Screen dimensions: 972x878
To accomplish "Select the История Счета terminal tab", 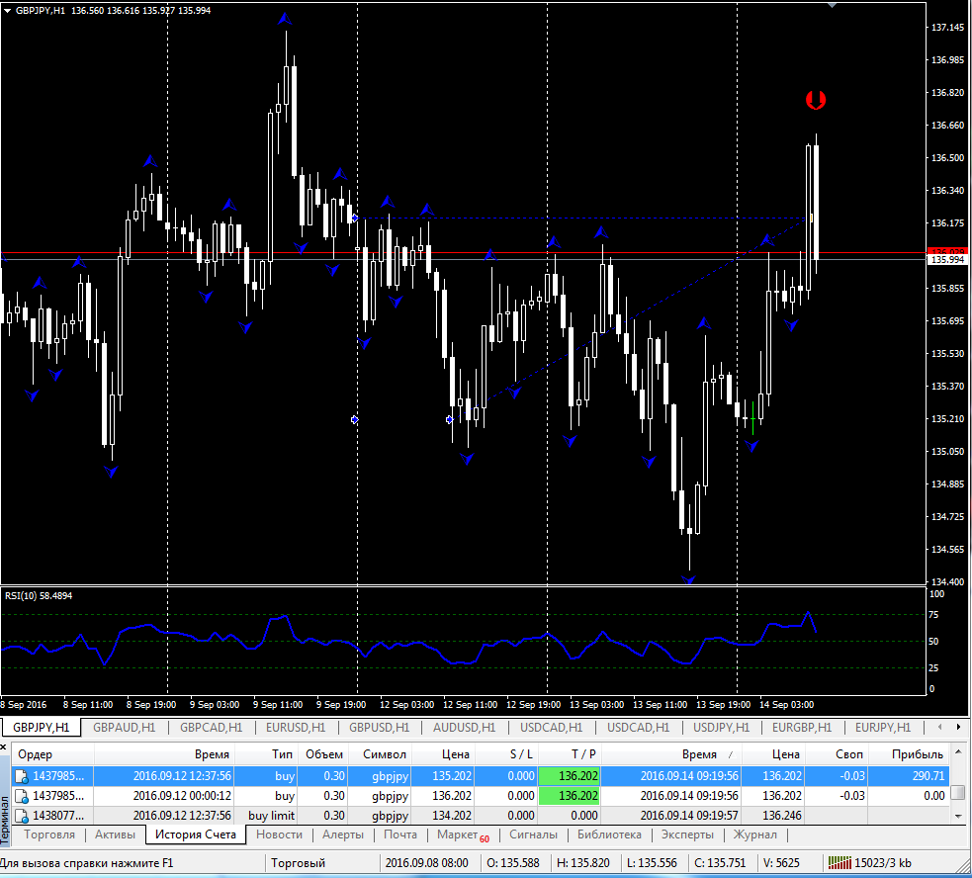I will click(x=195, y=834).
